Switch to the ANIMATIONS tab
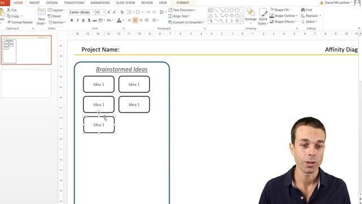Image resolution: width=362 pixels, height=204 pixels. pos(100,3)
